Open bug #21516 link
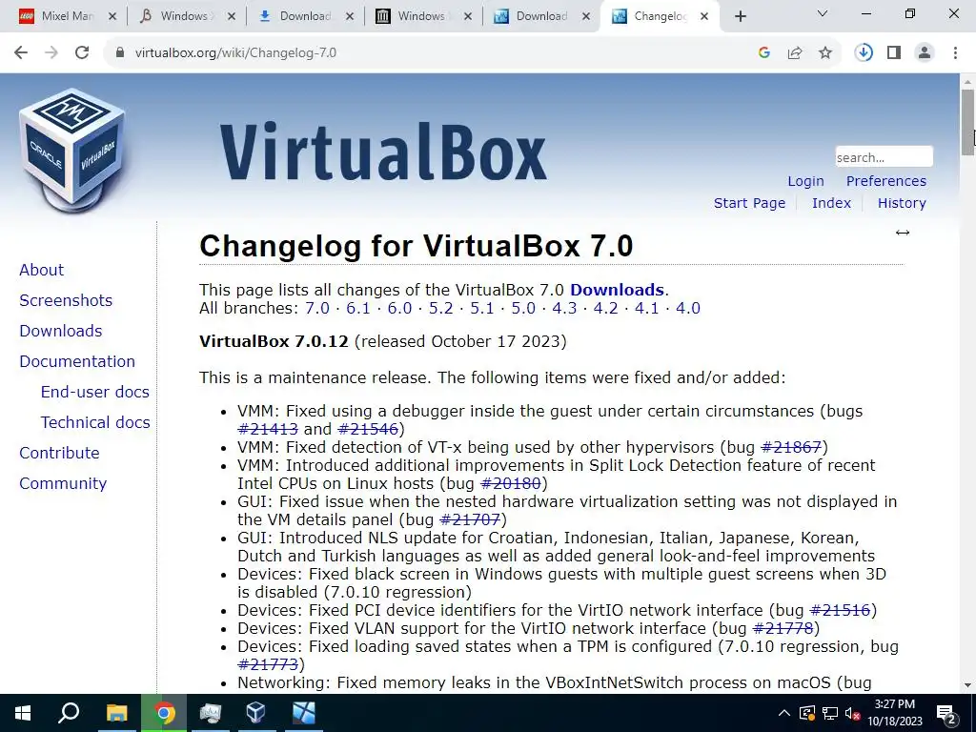This screenshot has height=732, width=976. click(839, 610)
